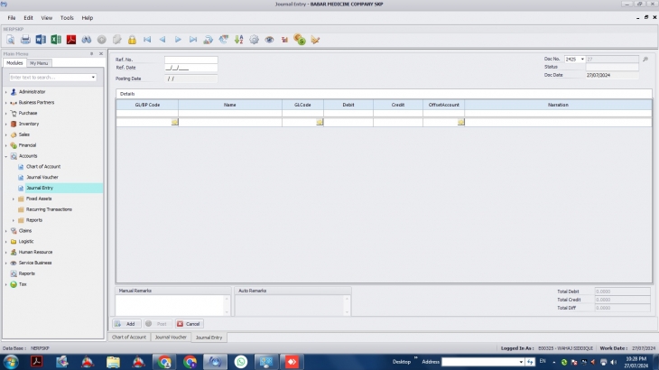Expand the Fixed Assets folder
Image resolution: width=659 pixels, height=370 pixels.
click(x=13, y=199)
